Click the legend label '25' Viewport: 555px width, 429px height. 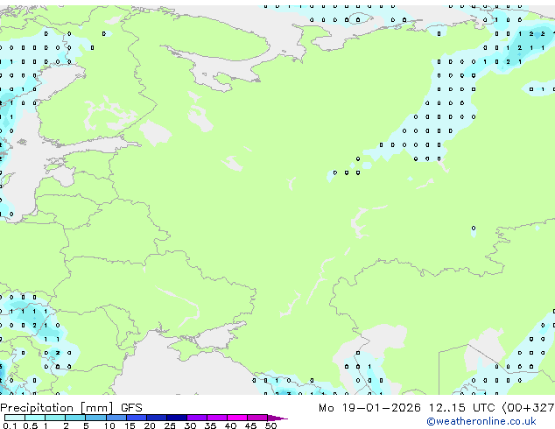pos(170,425)
